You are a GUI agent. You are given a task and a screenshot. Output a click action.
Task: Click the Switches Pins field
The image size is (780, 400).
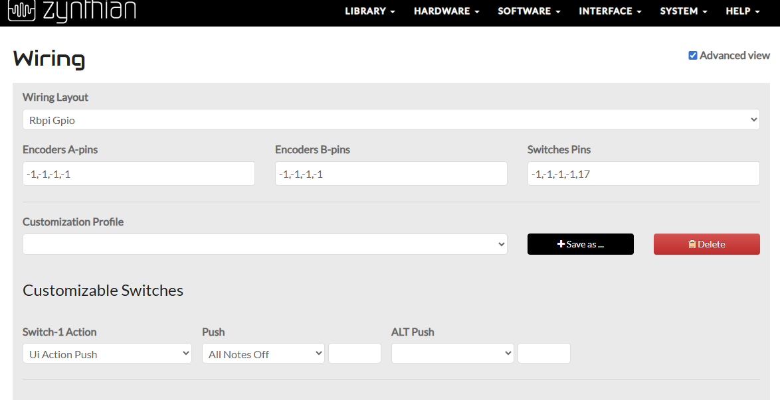point(643,174)
